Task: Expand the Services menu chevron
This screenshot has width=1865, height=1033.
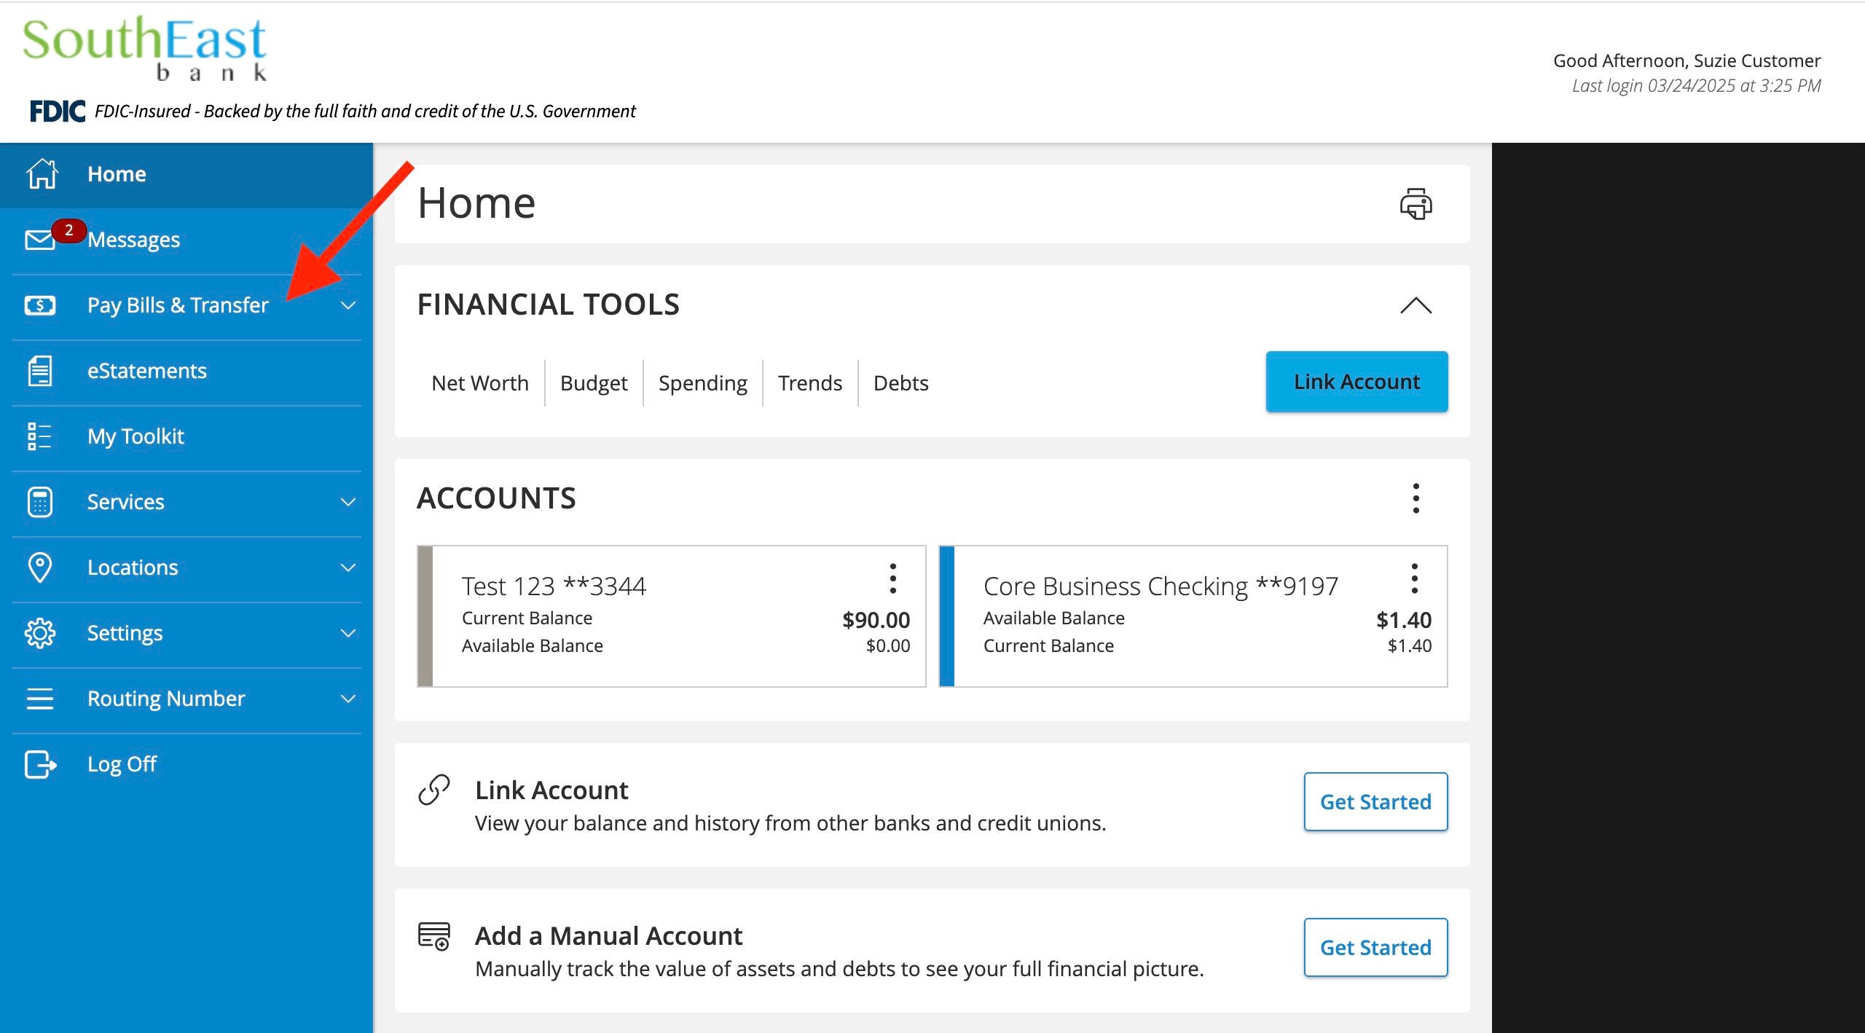Action: tap(348, 501)
